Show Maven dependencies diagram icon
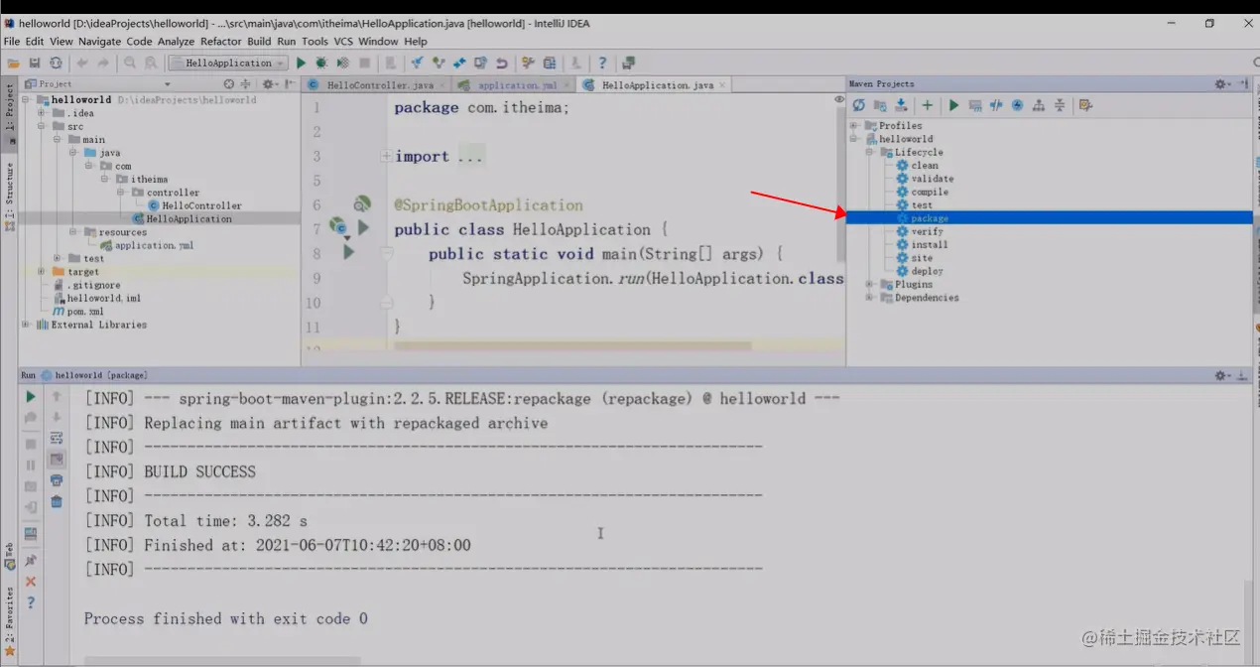Screen dimensions: 1260x667 (1039, 105)
